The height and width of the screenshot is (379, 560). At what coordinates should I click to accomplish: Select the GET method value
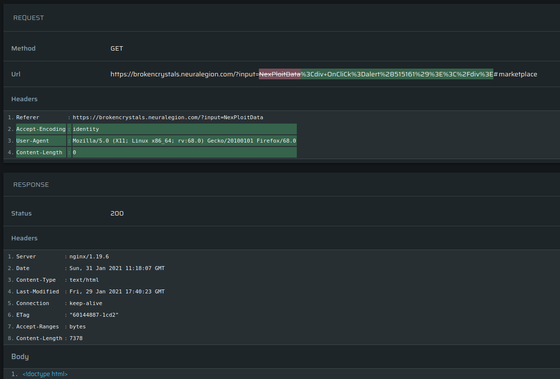tap(117, 49)
